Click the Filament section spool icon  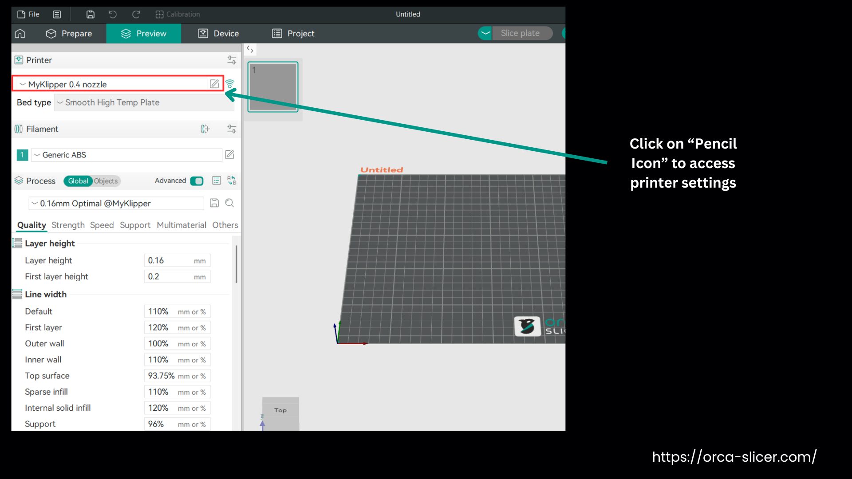pyautogui.click(x=19, y=129)
